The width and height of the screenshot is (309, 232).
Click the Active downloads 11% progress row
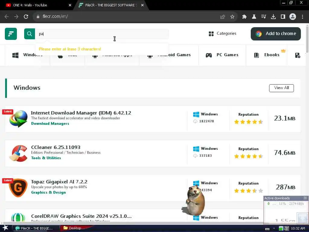click(x=285, y=204)
